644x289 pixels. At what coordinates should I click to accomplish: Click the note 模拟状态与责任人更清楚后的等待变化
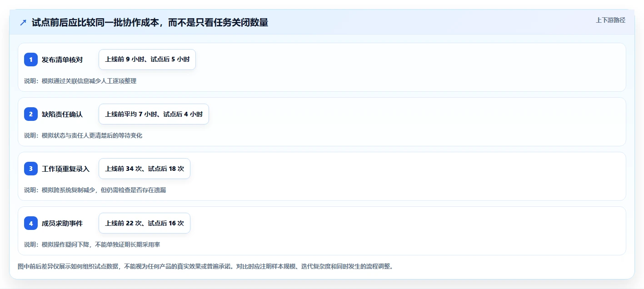pyautogui.click(x=83, y=135)
